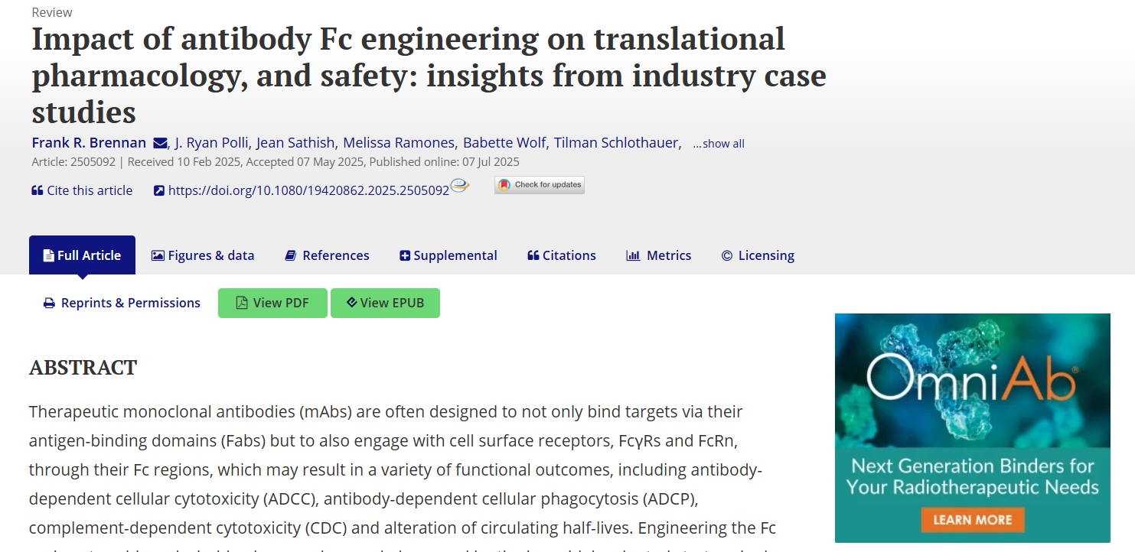Open the Citations tab
Image resolution: width=1135 pixels, height=552 pixels.
tap(562, 255)
